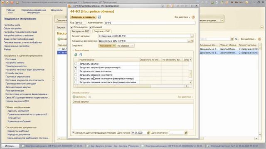
Task: Click magnifier icon in Тип данных для загрузки field
Action: coord(192,41)
